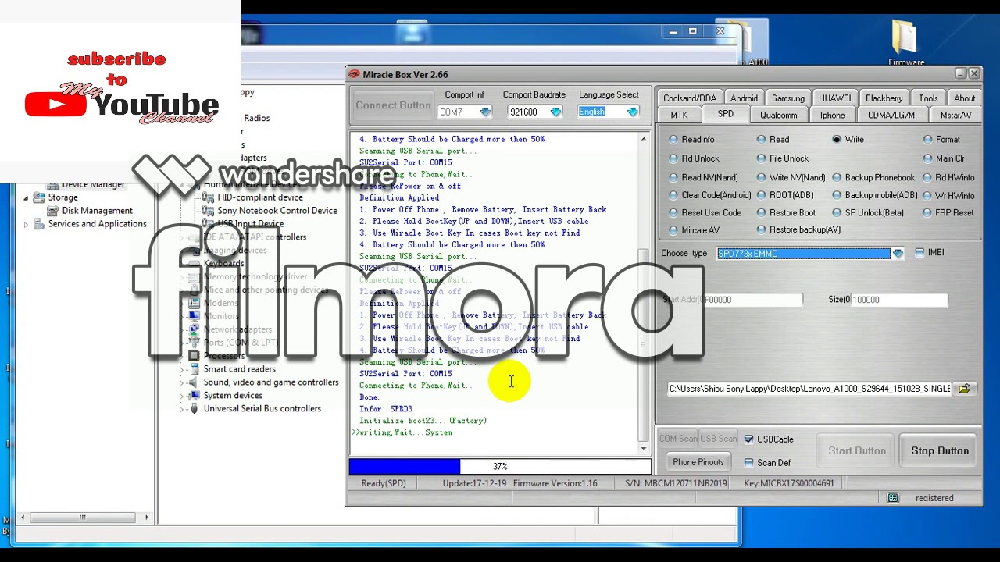1000x562 pixels.
Task: Select the FRP Reset radio option
Action: [x=927, y=212]
